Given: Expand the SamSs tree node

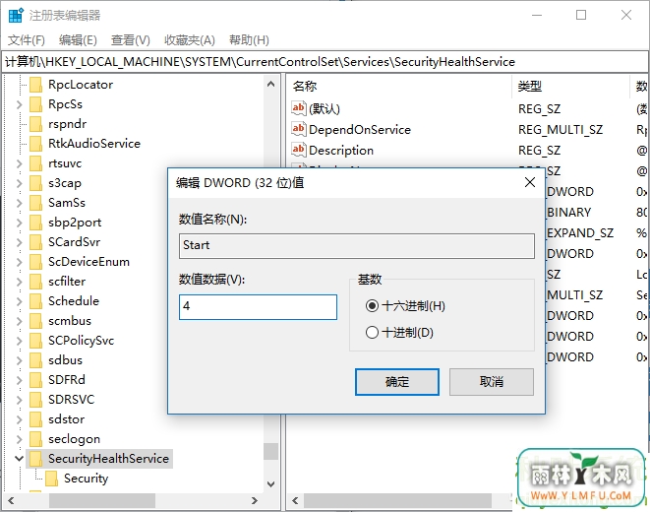Looking at the screenshot, I should 19,203.
